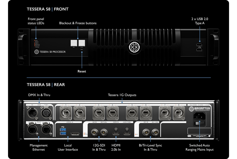Click the Ref In BNC connector
237x159 pixels.
click(x=146, y=132)
